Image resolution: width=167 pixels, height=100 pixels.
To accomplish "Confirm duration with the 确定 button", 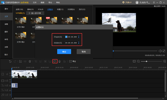I will coord(64,52).
